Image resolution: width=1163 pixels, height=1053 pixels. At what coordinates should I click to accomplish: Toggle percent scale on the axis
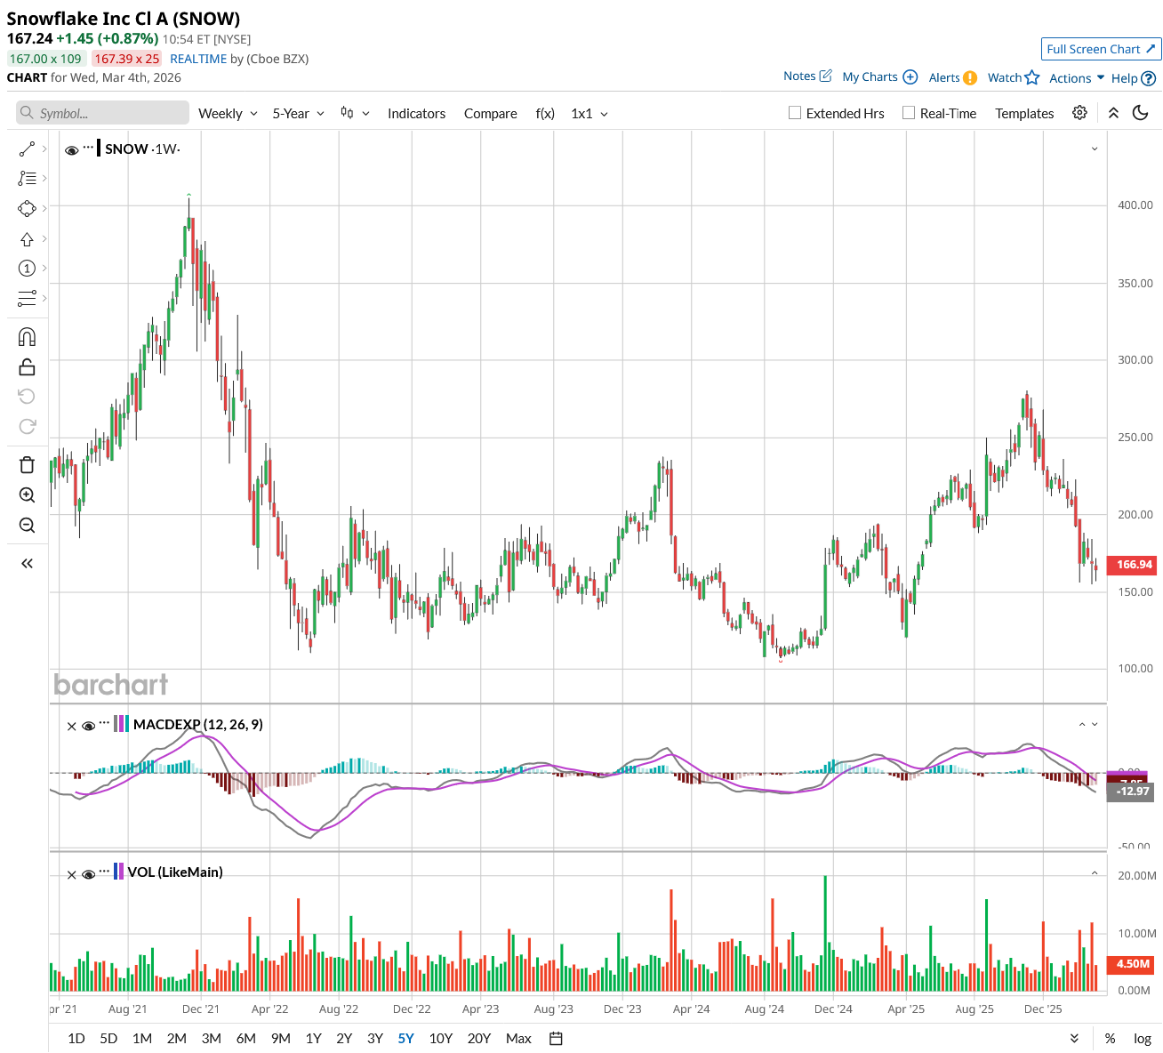[x=1111, y=1039]
